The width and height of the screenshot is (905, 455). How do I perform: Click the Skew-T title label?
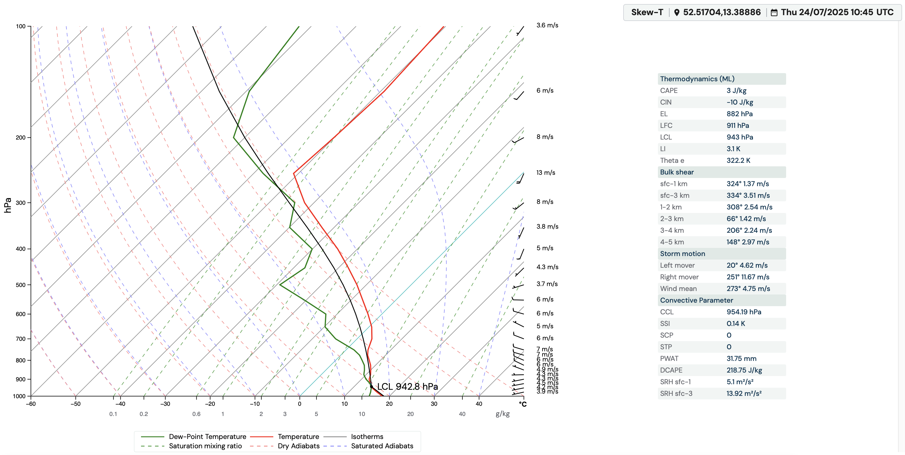pos(647,12)
